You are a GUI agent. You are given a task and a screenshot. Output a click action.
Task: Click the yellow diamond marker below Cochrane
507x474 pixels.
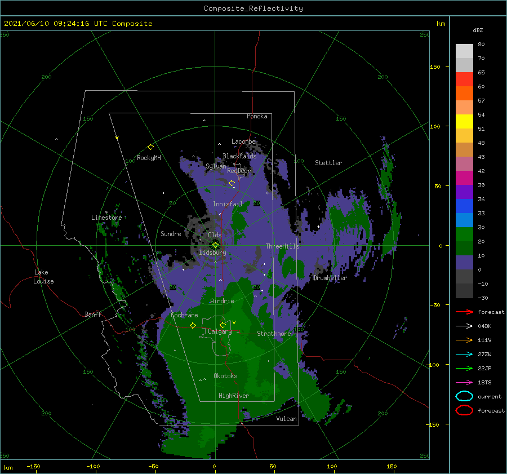point(193,325)
